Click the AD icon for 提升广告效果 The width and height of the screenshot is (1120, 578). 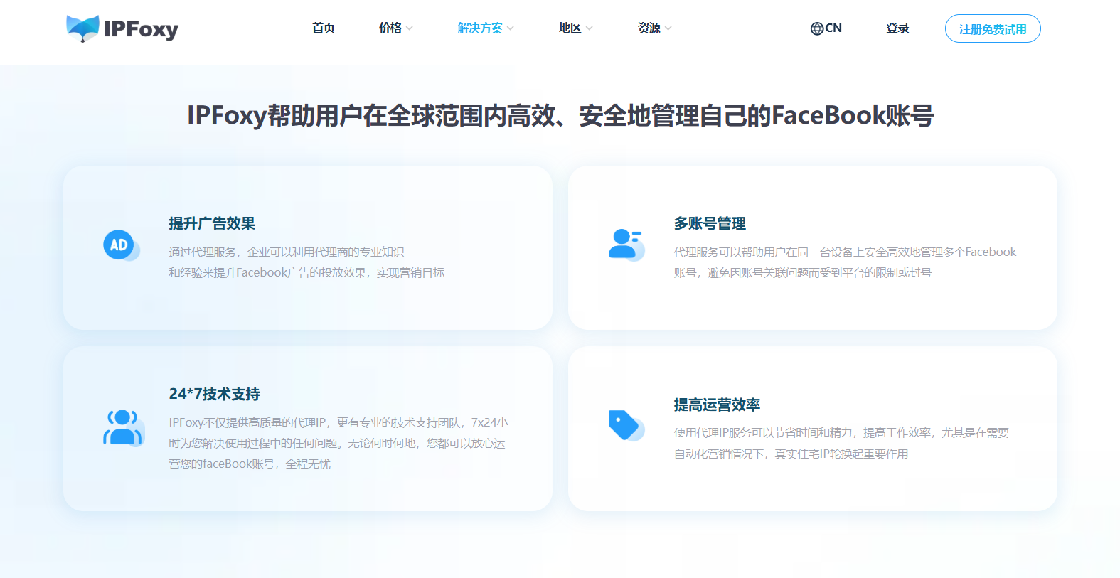[x=121, y=245]
